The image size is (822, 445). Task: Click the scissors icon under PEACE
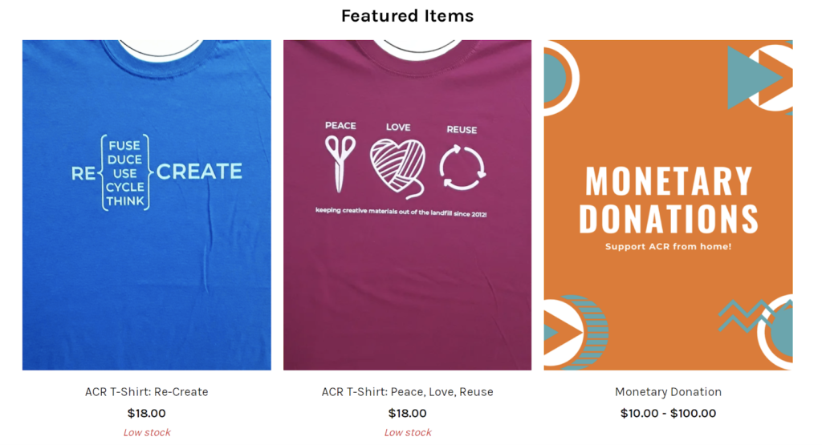click(340, 164)
